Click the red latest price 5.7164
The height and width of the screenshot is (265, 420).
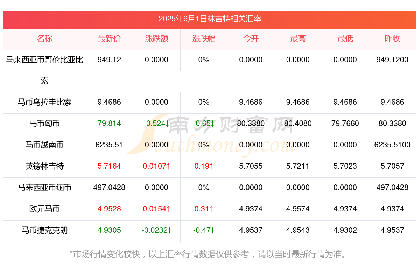pyautogui.click(x=110, y=166)
